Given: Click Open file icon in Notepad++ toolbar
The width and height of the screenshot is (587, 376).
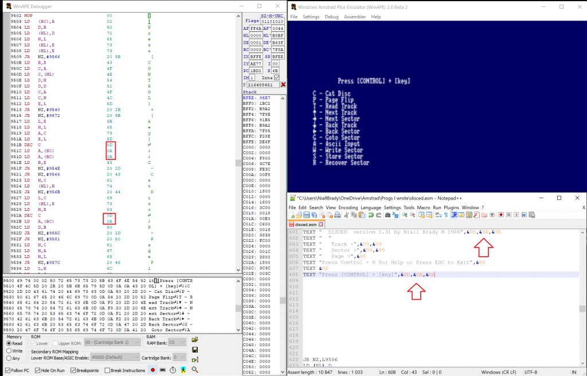Looking at the screenshot, I should click(299, 215).
